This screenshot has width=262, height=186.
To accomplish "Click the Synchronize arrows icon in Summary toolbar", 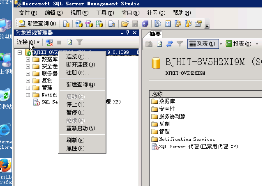I will click(x=169, y=44).
